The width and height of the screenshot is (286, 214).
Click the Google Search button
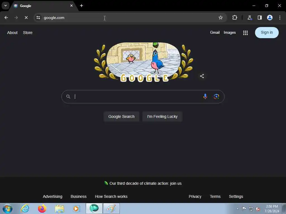click(121, 116)
